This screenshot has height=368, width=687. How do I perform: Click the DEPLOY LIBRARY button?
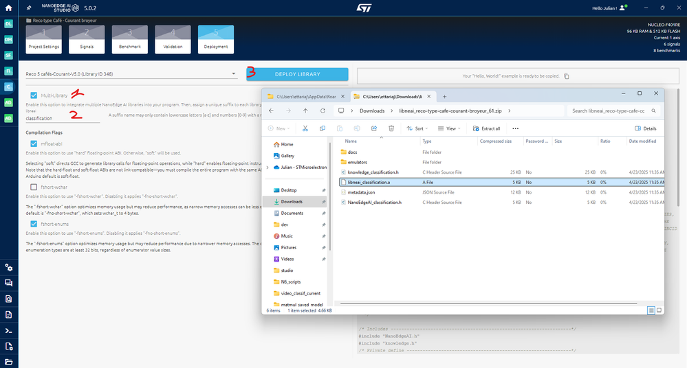click(298, 74)
